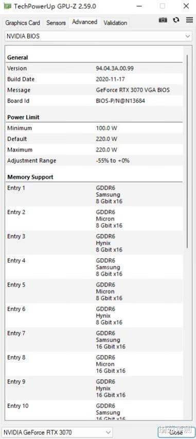Click the refresh icon

pyautogui.click(x=176, y=20)
